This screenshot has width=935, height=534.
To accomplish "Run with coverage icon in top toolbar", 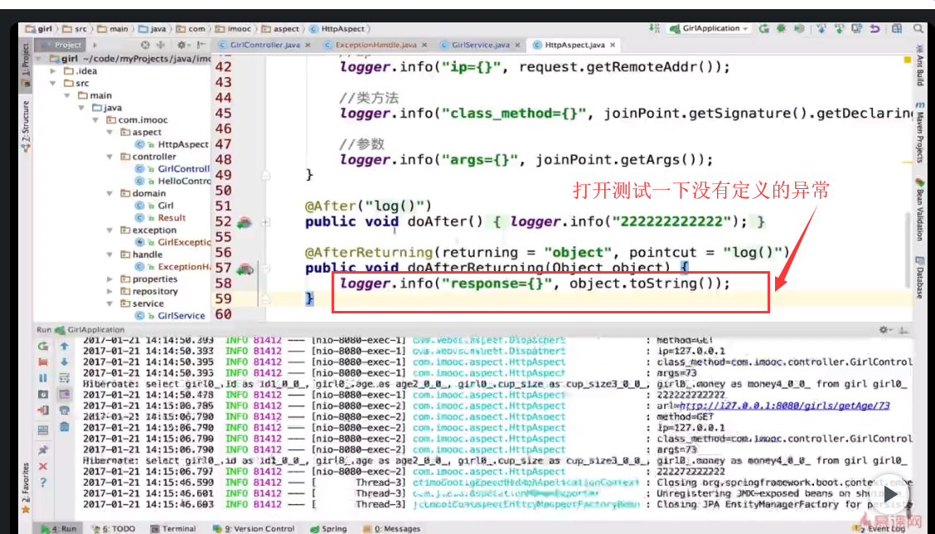I will click(799, 29).
